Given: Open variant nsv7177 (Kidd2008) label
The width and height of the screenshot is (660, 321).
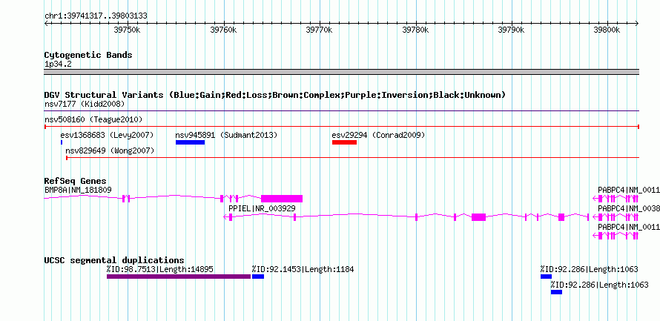Looking at the screenshot, I should pos(85,104).
